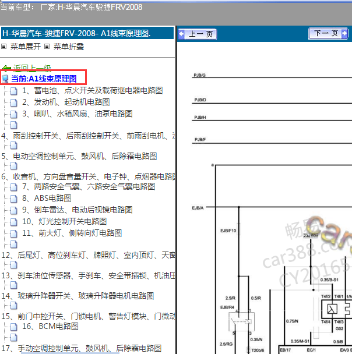Image resolution: width=352 pixels, height=354 pixels.
Task: Click the 菜单折叠 collapse box icon
Action: coord(47,47)
